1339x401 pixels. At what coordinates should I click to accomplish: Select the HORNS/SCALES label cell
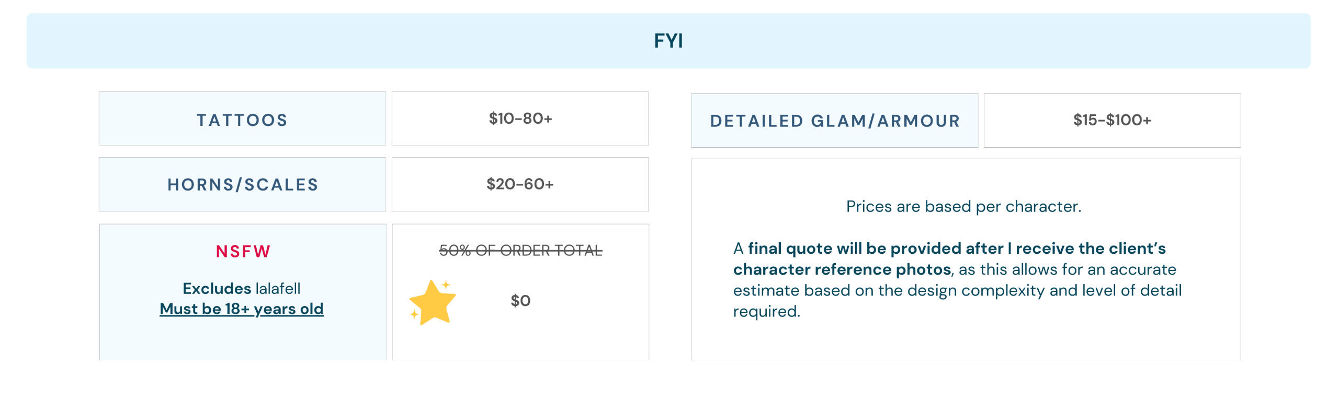[242, 184]
